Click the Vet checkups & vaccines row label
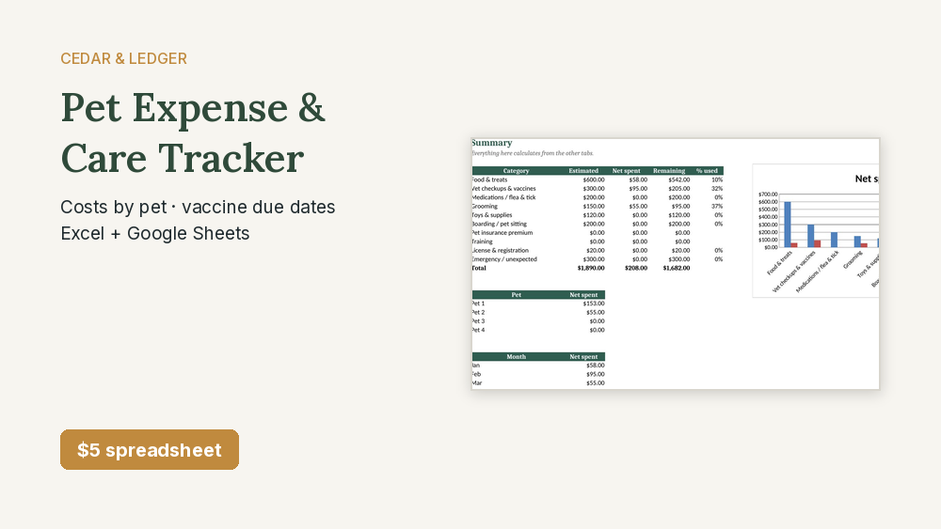This screenshot has height=529, width=941. [x=503, y=189]
